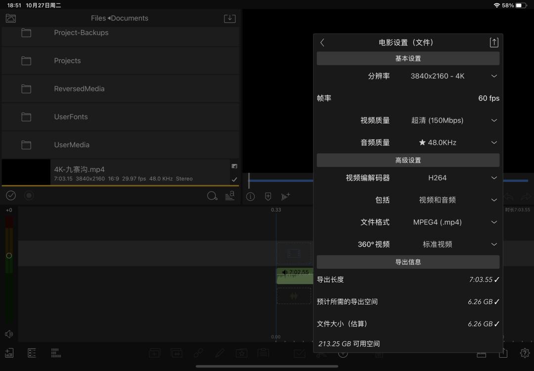Screen dimensions: 534x371
Task: Tap the back arrow in movie settings
Action: [x=322, y=42]
